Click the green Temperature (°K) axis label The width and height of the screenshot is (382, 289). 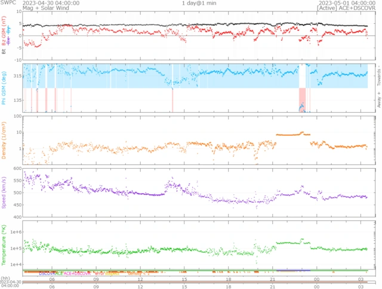[x=5, y=243]
